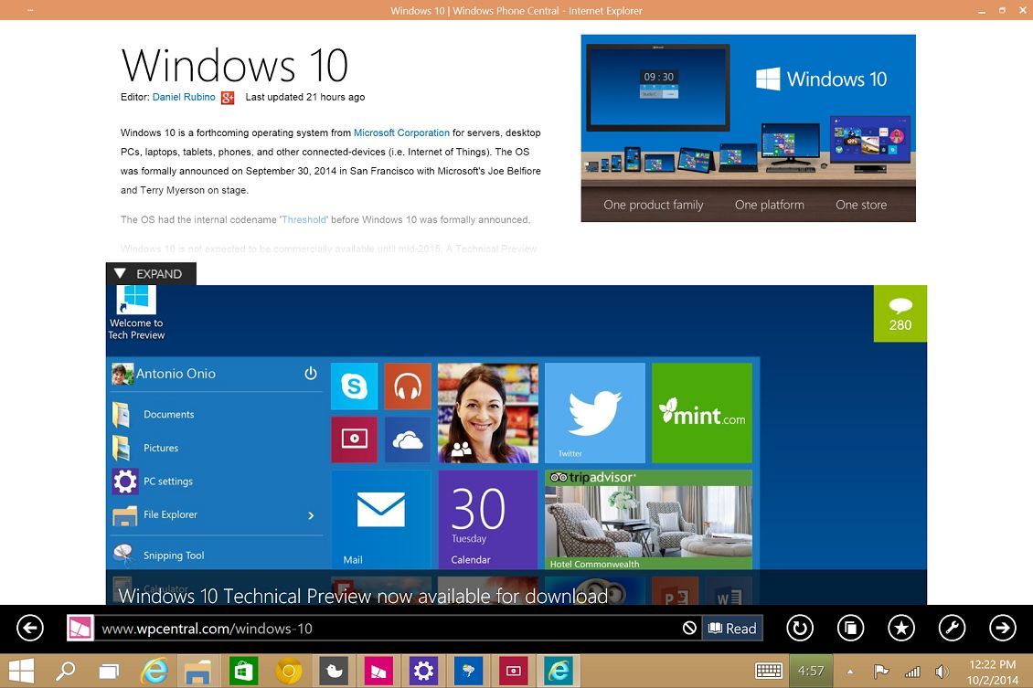
Task: Select Documents in the Start menu preview
Action: 168,414
